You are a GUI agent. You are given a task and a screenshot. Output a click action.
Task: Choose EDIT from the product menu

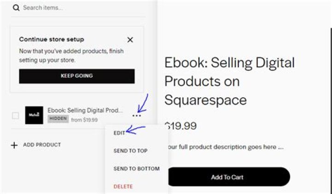pos(119,133)
